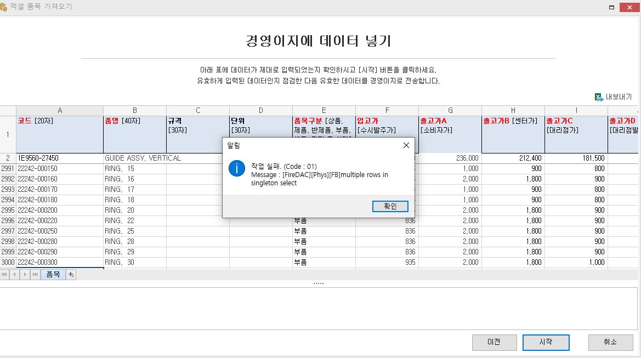Click the 확인 button in the alert
The width and height of the screenshot is (641, 358).
pyautogui.click(x=390, y=206)
